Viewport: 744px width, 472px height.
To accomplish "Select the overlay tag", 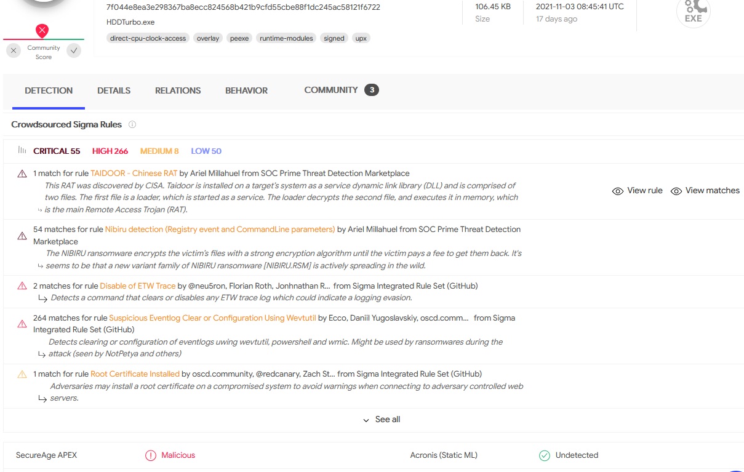I will point(208,38).
